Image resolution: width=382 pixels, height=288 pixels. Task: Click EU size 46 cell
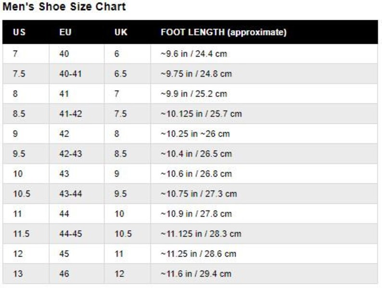(77, 274)
